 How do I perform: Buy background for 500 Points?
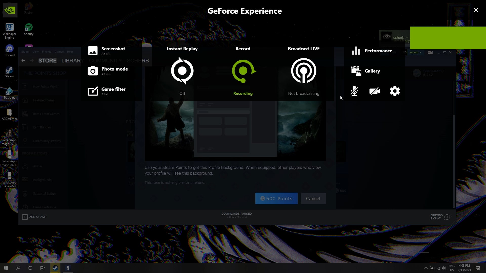276,198
